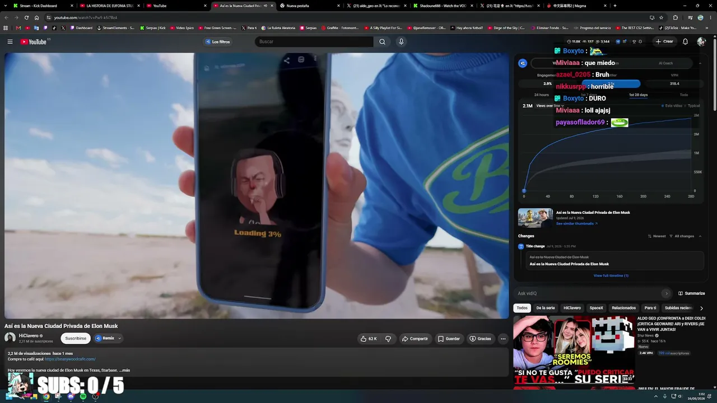This screenshot has height=403, width=717.
Task: Go to YouTube home via the logo
Action: (34, 42)
